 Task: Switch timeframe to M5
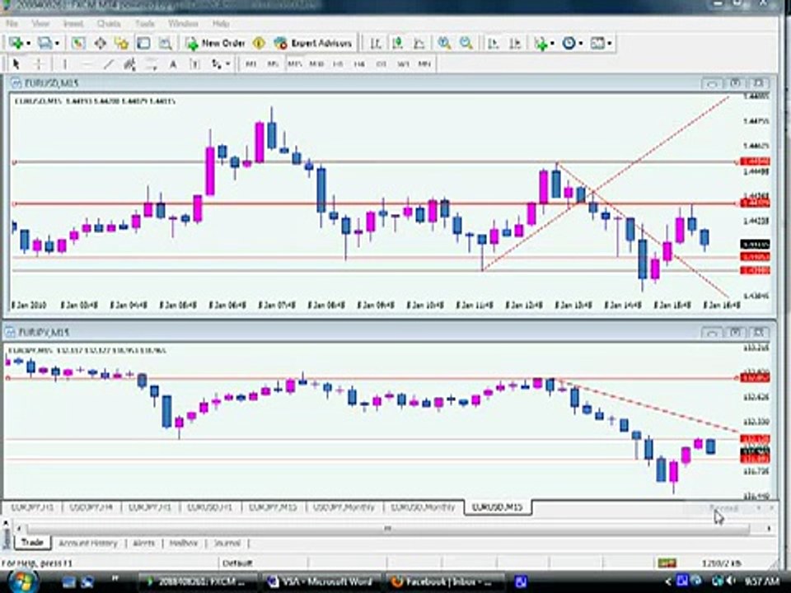(x=273, y=64)
